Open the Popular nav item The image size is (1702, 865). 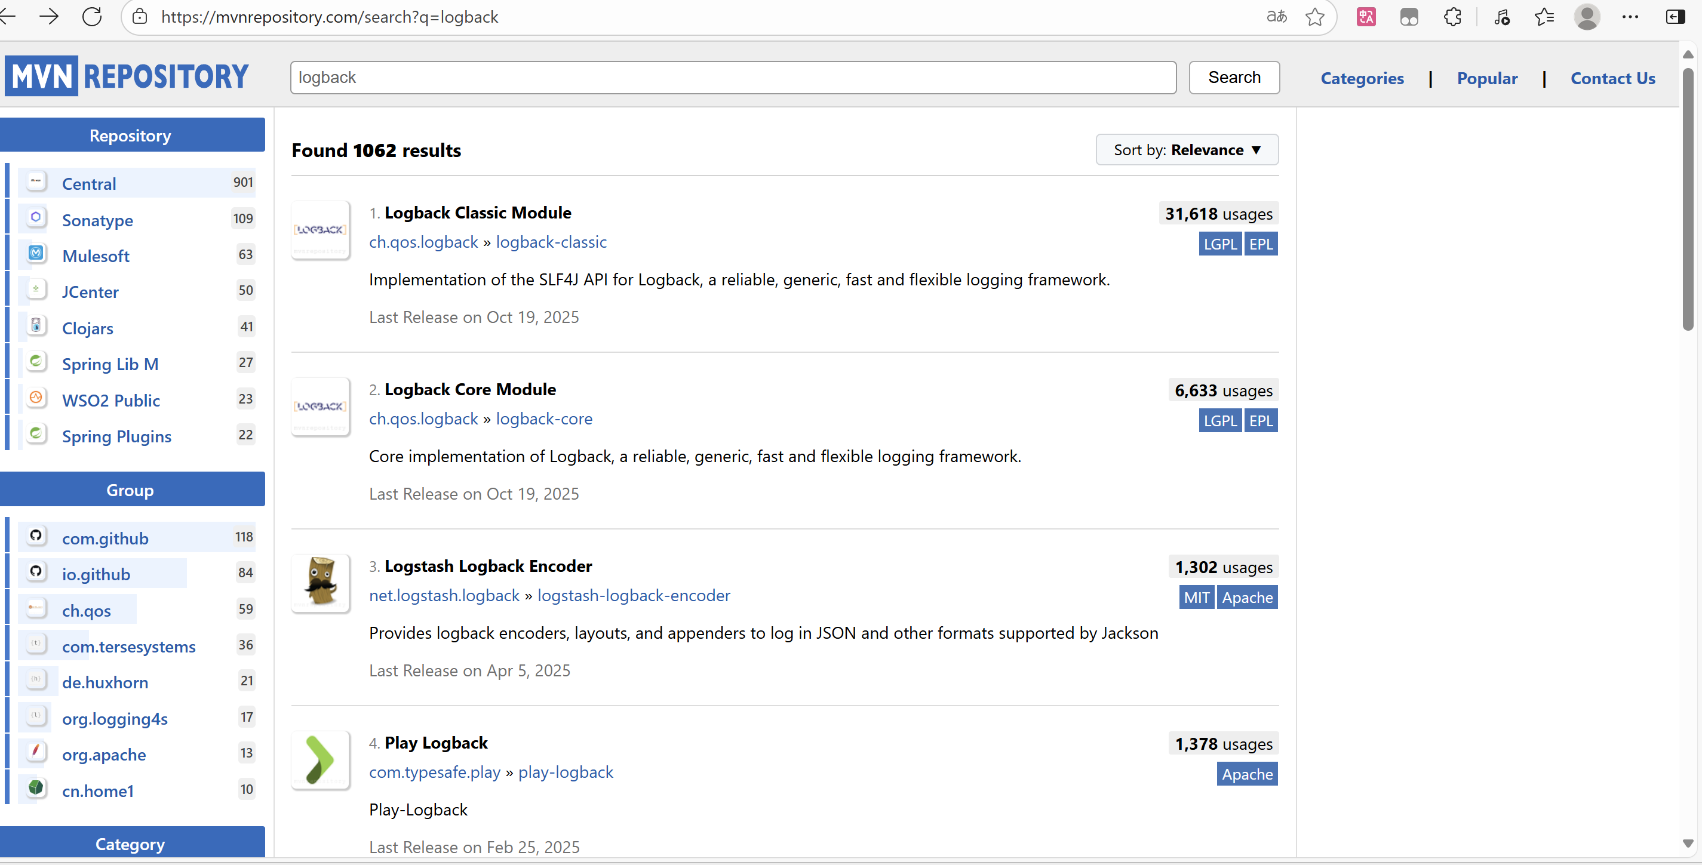[x=1486, y=78]
